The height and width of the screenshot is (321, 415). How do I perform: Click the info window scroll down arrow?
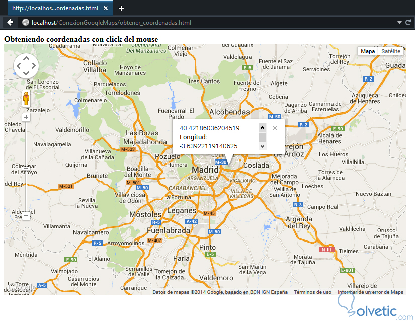coord(262,146)
